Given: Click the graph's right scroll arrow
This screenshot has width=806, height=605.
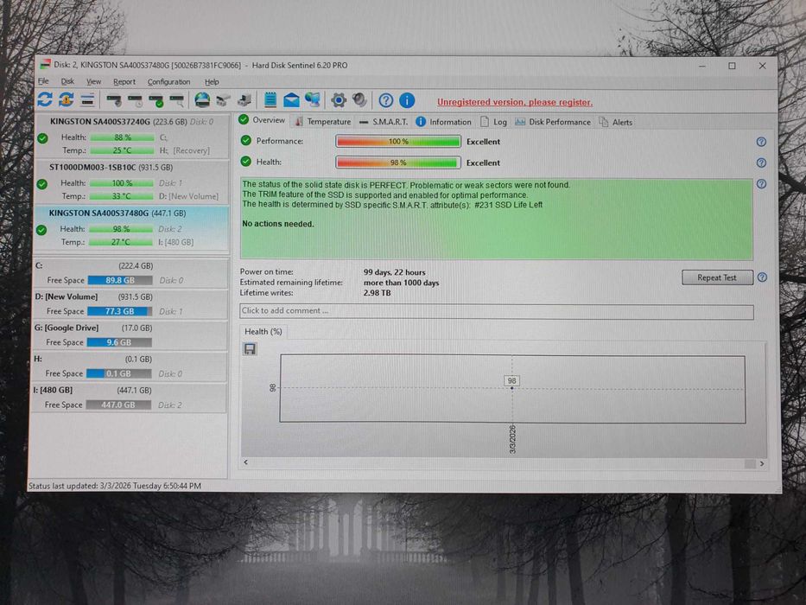Looking at the screenshot, I should tap(762, 463).
